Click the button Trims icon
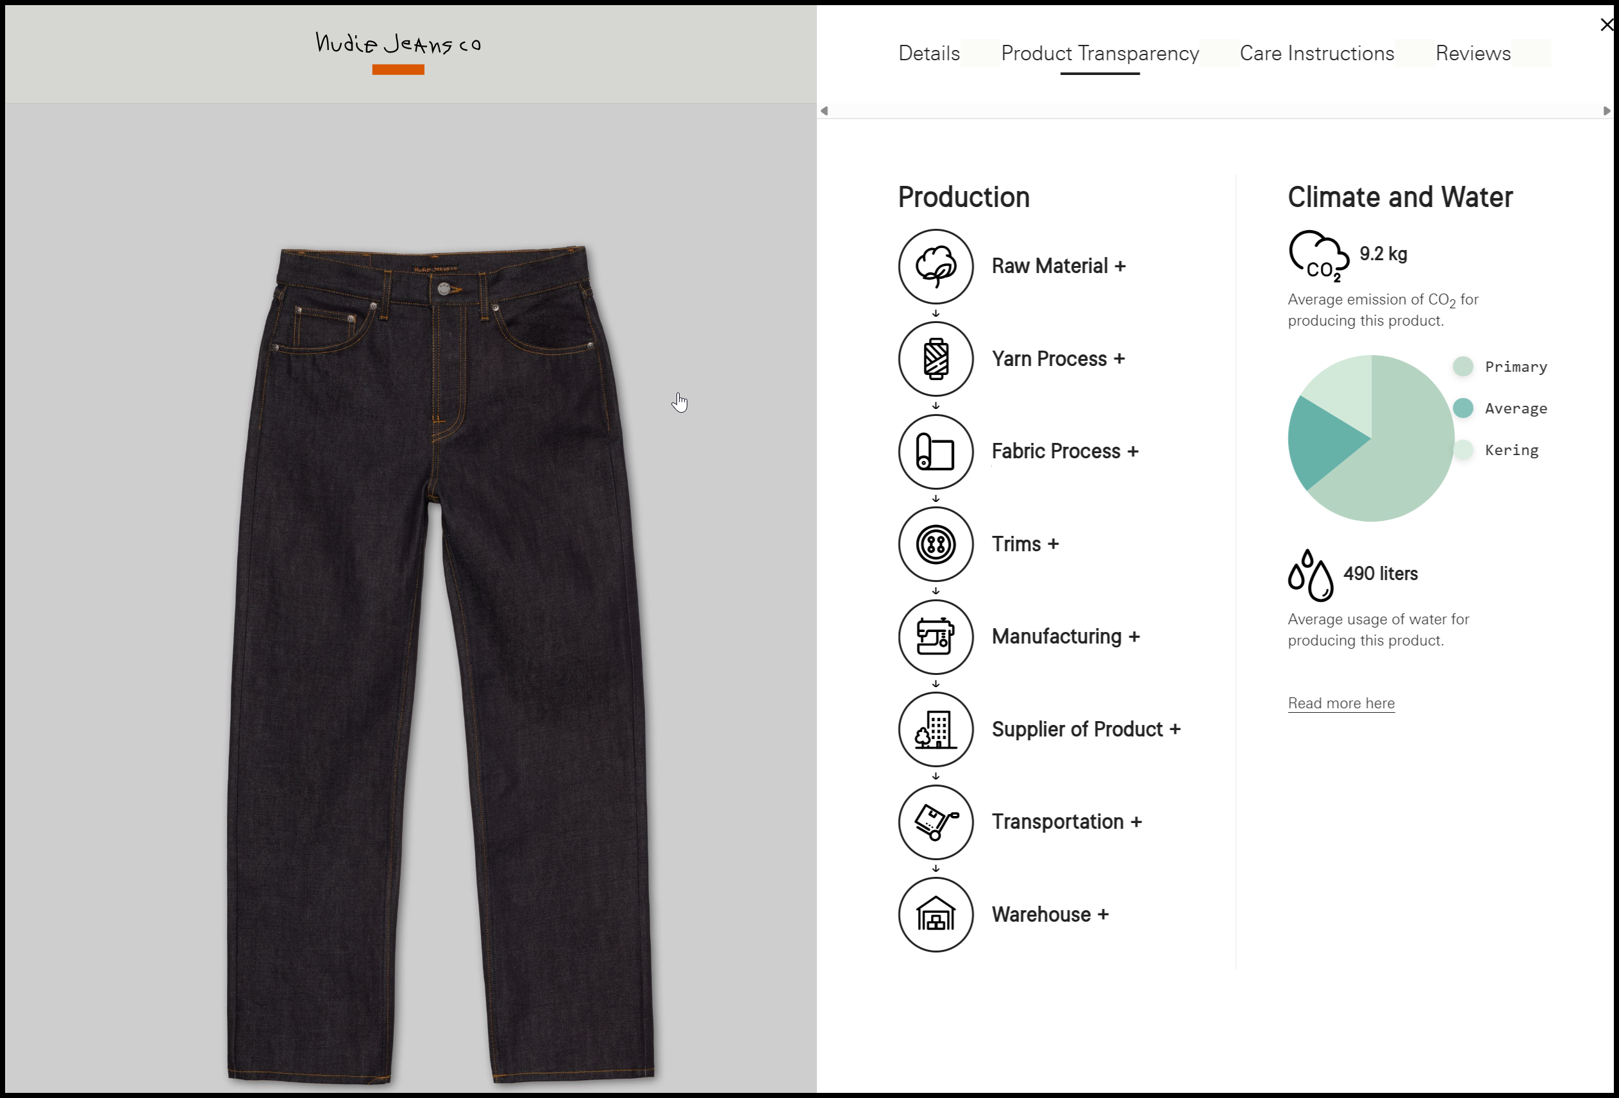The height and width of the screenshot is (1098, 1619). (935, 544)
